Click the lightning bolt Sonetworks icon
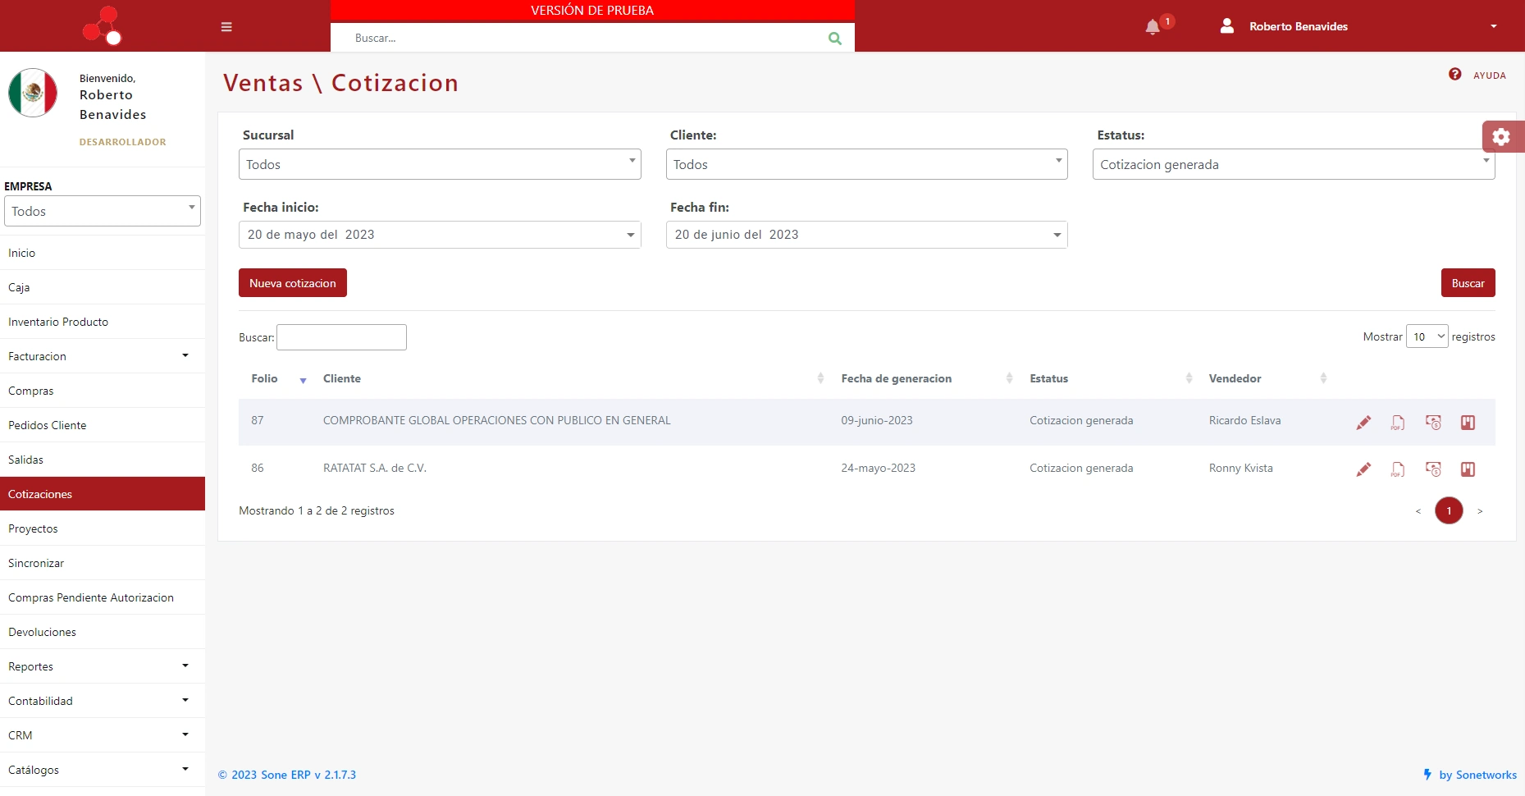Screen dimensions: 1525x796 coord(1427,774)
